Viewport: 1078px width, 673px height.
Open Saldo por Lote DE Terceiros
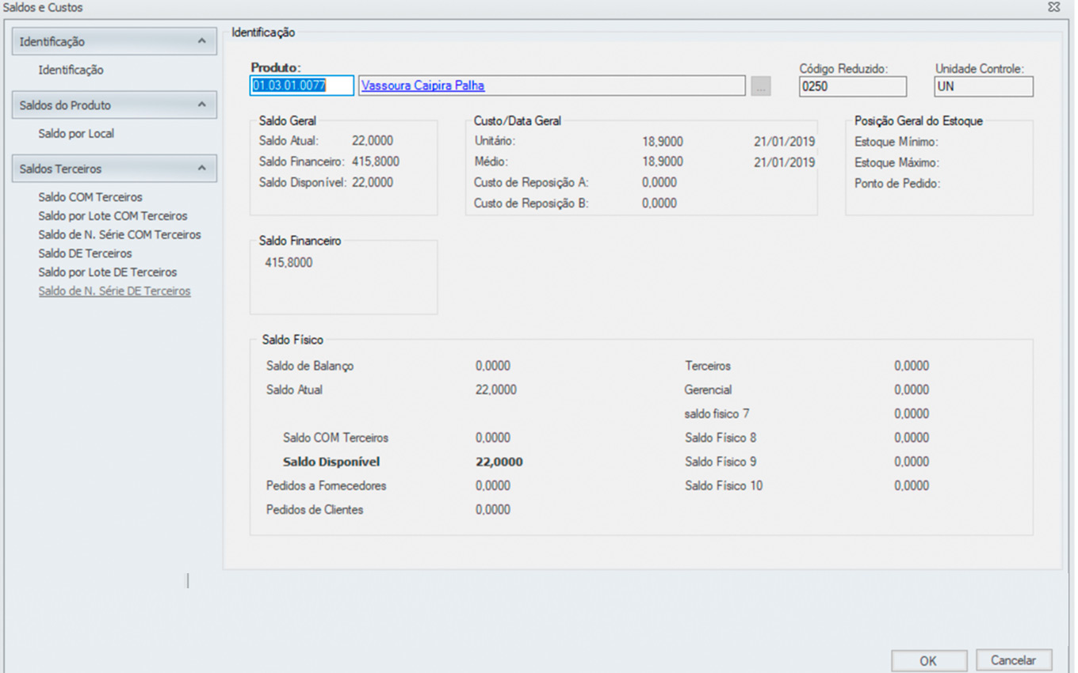[x=108, y=272]
